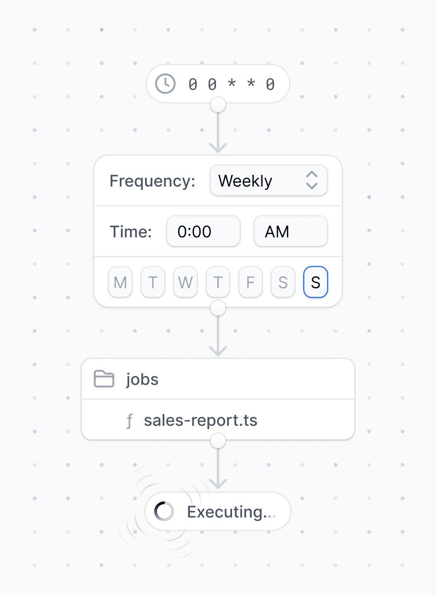Viewport: 436px width, 595px height.
Task: Click the Frequency dropdown up-down chevrons
Action: [312, 181]
